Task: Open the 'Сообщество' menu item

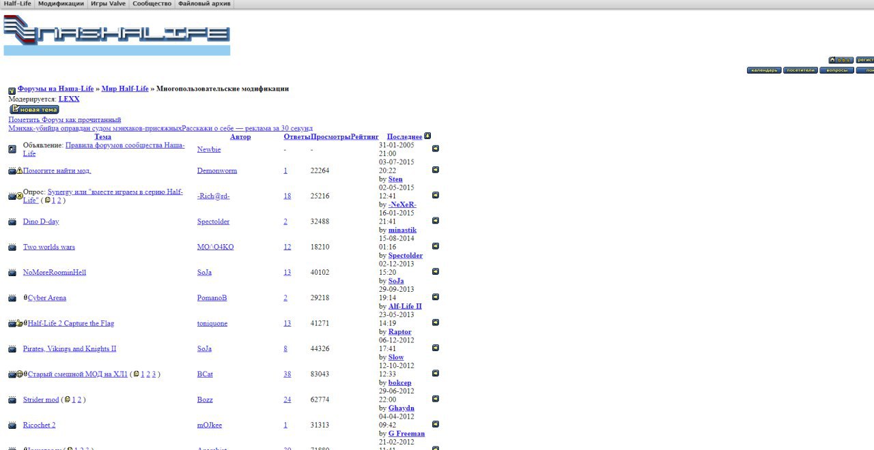Action: tap(152, 4)
